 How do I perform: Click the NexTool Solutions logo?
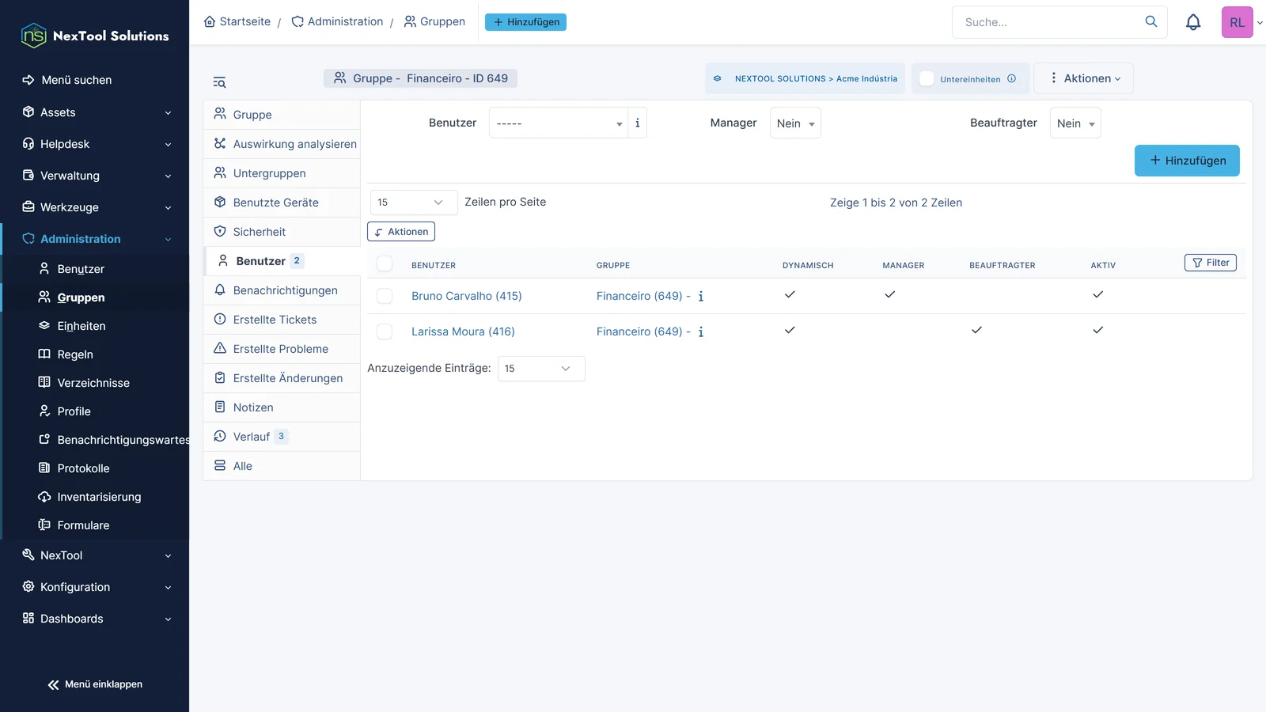tap(95, 36)
